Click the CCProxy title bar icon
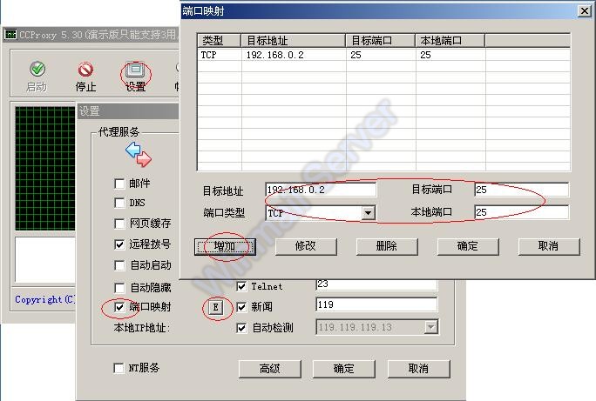596x401 pixels. [10, 34]
